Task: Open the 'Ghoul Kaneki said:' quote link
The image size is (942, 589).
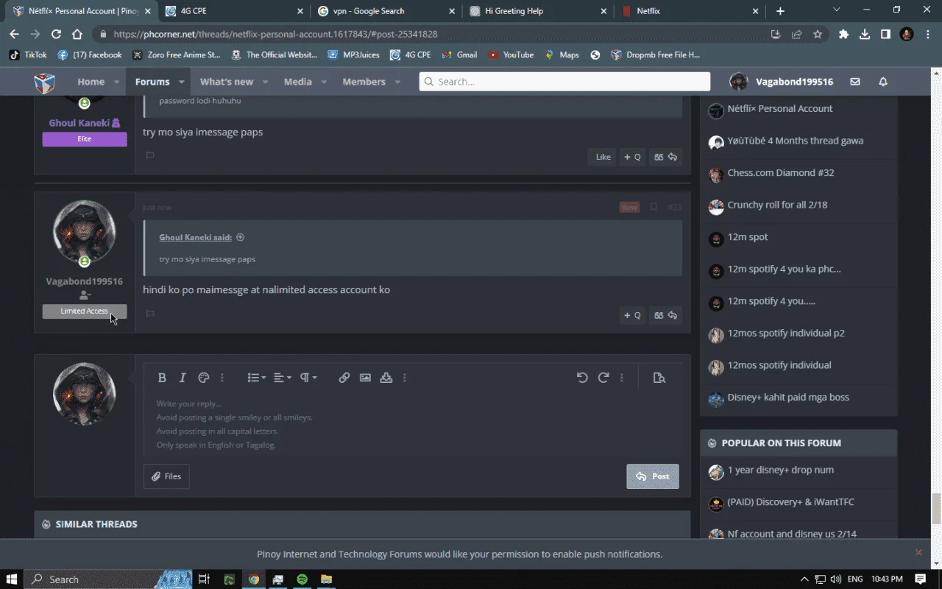Action: point(196,237)
